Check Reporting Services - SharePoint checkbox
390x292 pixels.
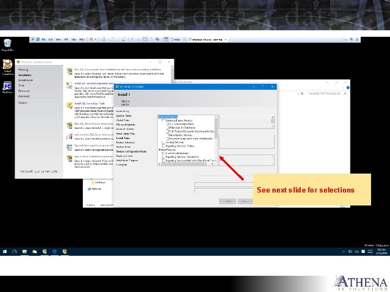point(164,157)
